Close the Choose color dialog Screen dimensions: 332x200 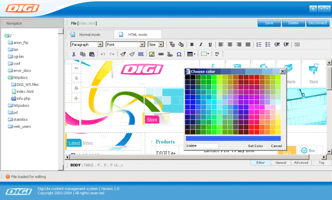[283, 71]
